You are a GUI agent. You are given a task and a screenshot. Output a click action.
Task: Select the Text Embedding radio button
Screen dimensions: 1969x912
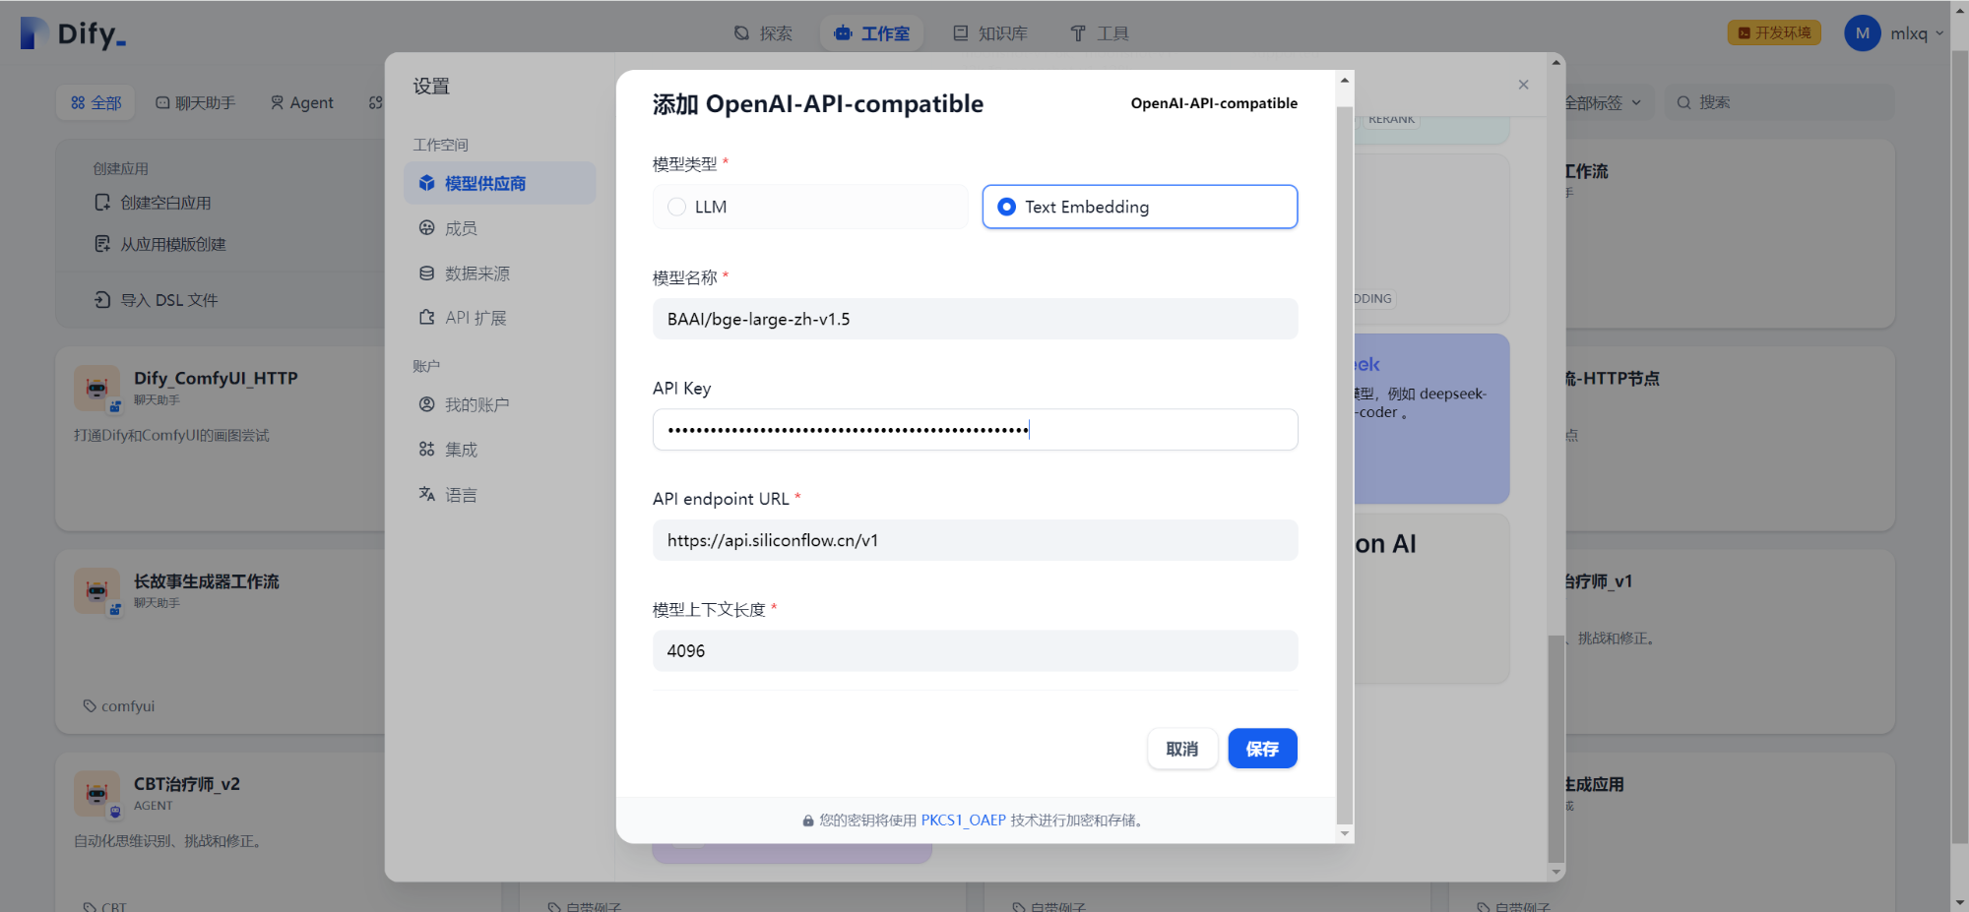[1006, 207]
